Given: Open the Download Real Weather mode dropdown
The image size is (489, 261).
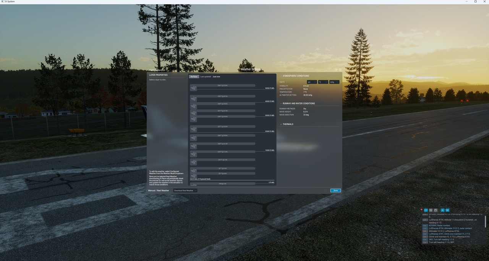Looking at the screenshot, I should [x=185, y=190].
